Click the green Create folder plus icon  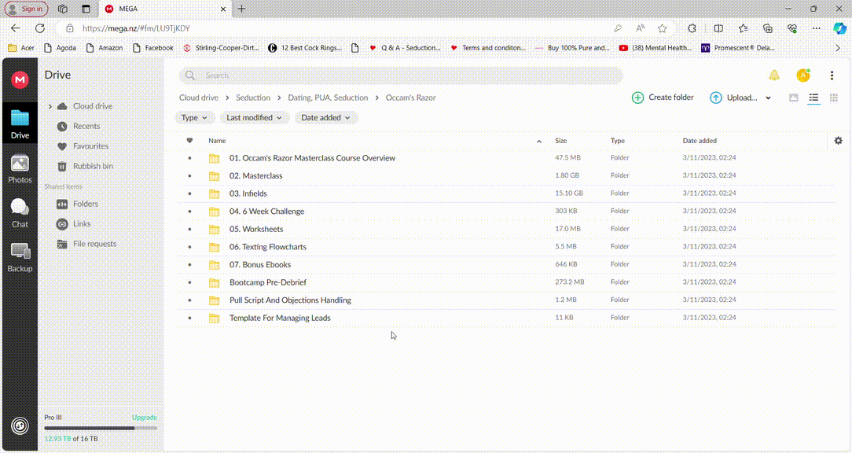[638, 98]
